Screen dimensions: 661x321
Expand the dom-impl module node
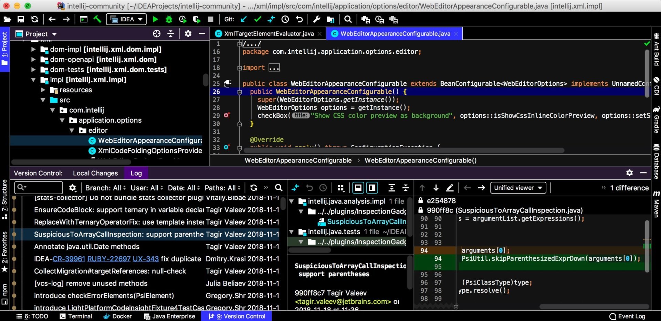tap(33, 49)
